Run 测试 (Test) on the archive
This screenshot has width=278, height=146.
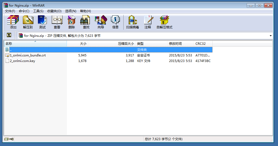tap(42, 22)
